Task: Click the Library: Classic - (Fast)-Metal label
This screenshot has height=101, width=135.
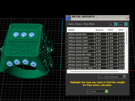Action: point(81,24)
